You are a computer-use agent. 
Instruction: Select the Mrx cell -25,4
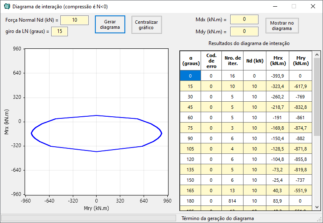coord(278,180)
